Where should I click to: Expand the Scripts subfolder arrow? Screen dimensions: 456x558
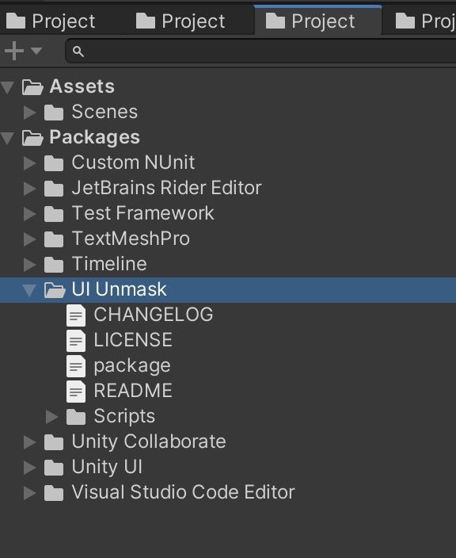pos(52,417)
